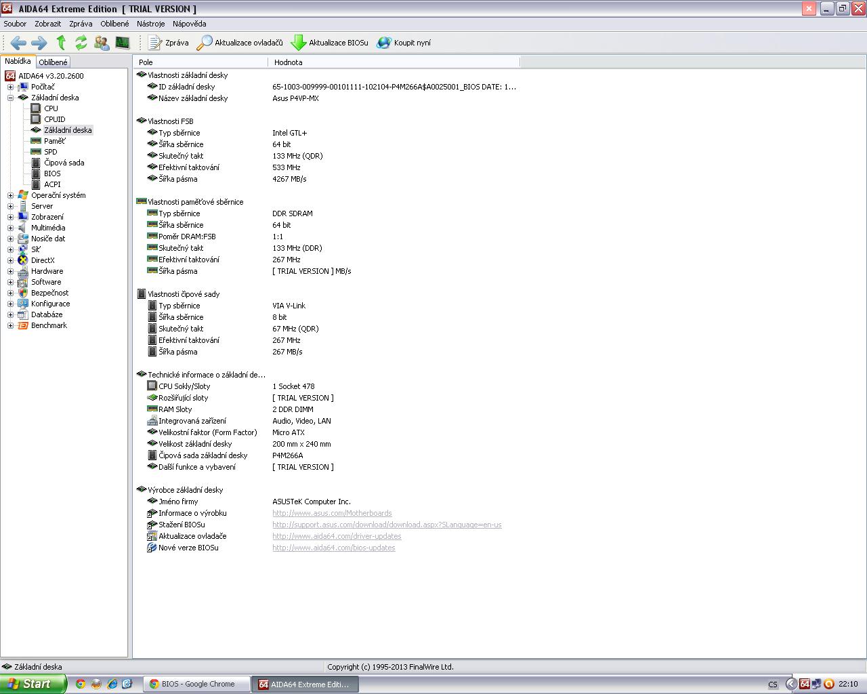Select the Jméno firmy row
This screenshot has height=694, width=867.
(326, 502)
